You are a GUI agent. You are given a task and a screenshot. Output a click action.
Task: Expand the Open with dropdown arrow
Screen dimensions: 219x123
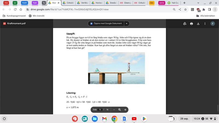point(126,24)
